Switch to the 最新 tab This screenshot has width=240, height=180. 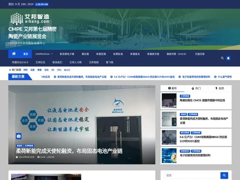(x=172, y=88)
